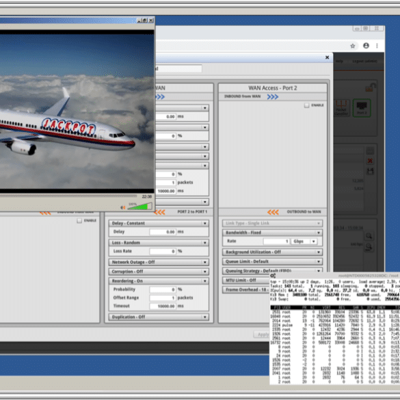
Task: Click Logout (admin) in the page header
Action: 364,62
